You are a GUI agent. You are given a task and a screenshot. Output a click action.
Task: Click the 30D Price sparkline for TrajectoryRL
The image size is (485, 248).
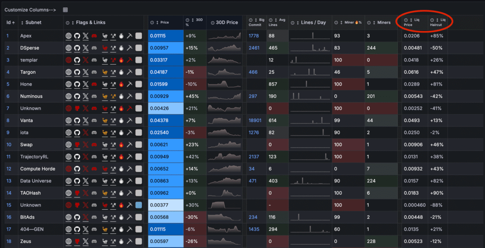tap(225, 157)
